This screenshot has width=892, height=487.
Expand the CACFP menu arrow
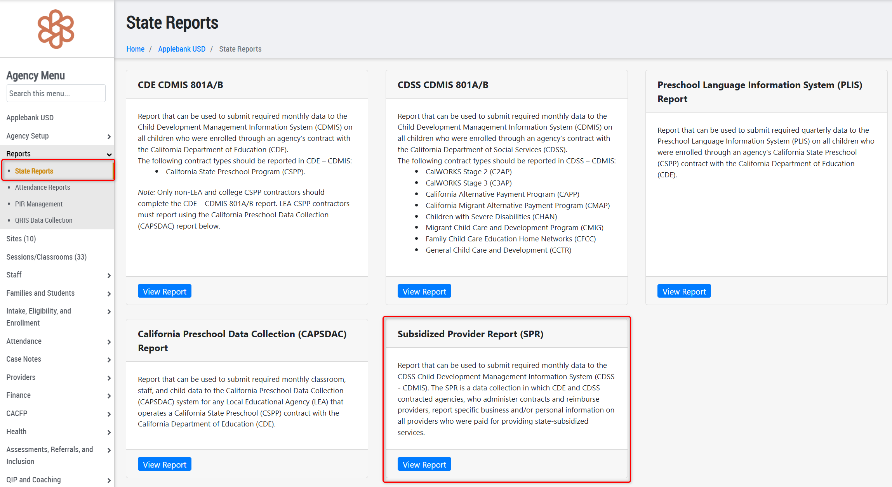[109, 414]
